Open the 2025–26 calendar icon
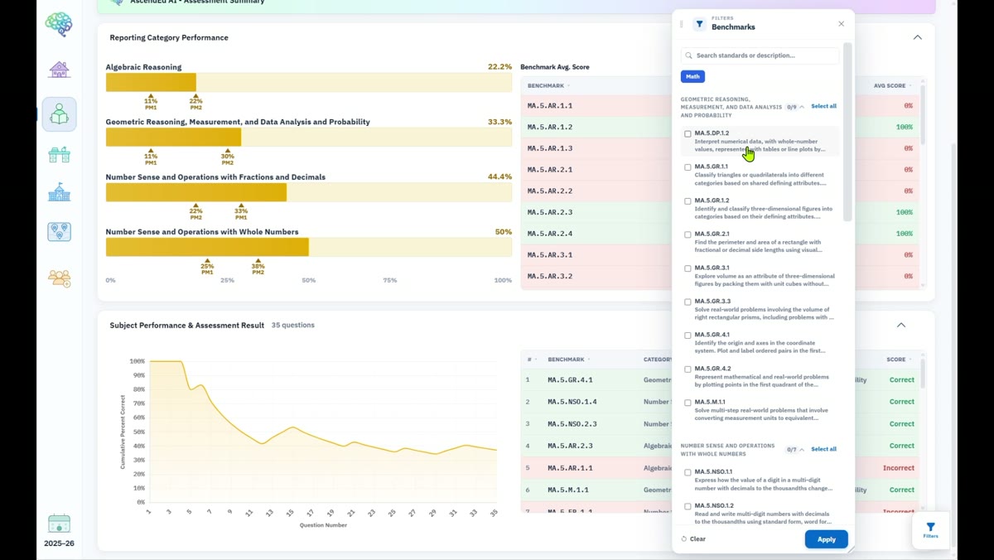Image resolution: width=994 pixels, height=560 pixels. 59,524
